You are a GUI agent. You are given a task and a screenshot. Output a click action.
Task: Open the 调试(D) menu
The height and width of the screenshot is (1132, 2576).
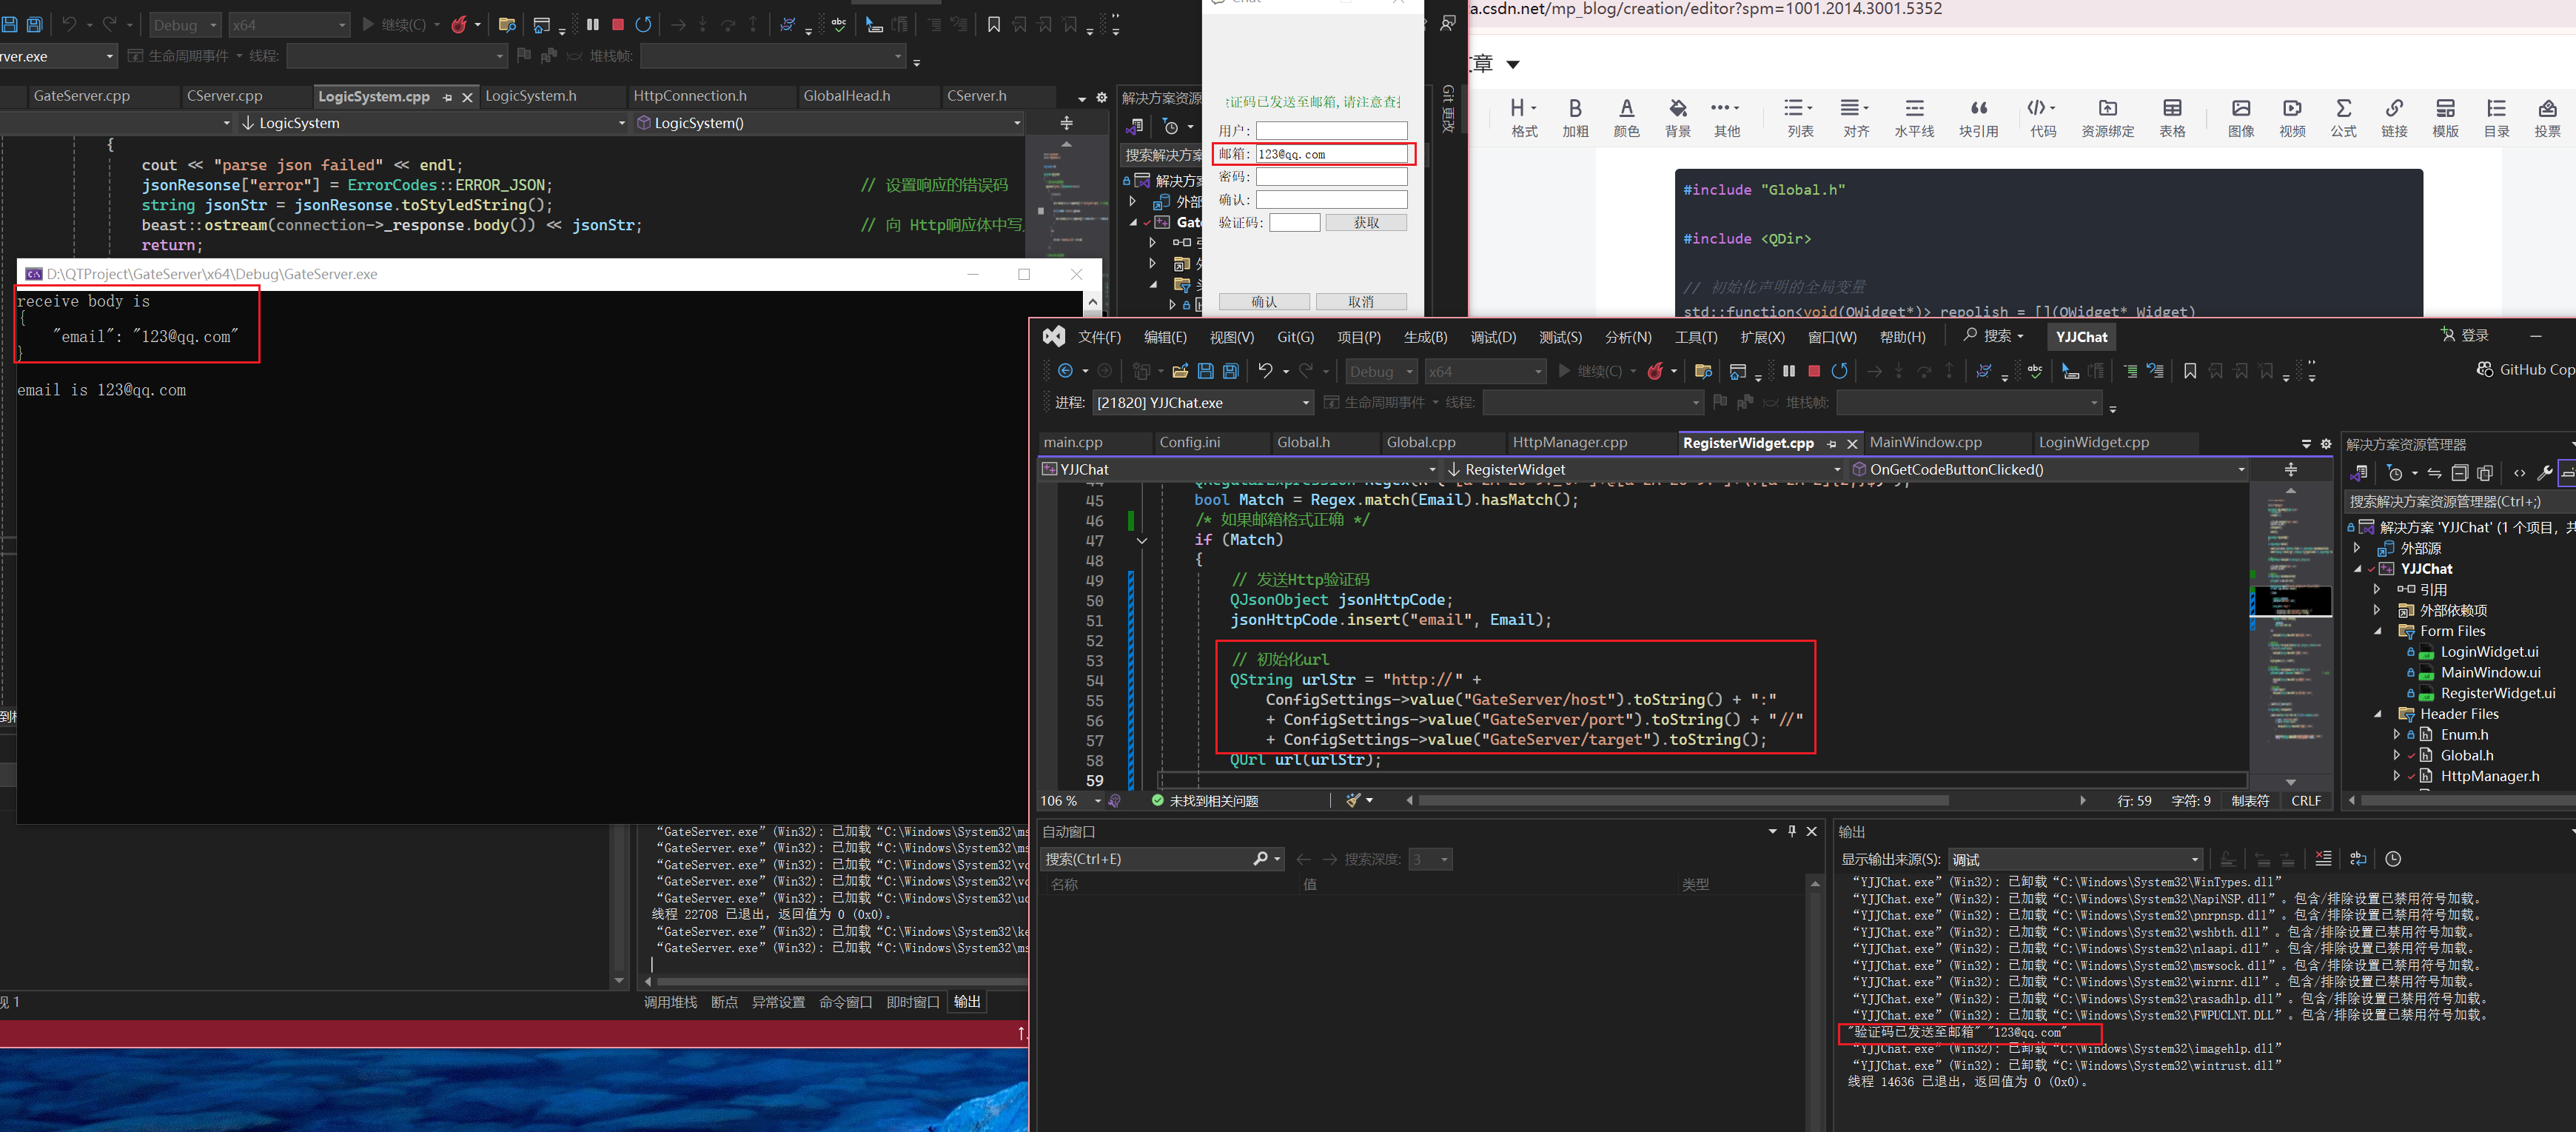[1493, 337]
